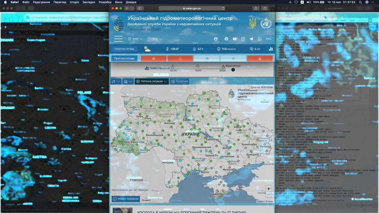Open the WhatsApp icon
This screenshot has width=379, height=213.
260,39
